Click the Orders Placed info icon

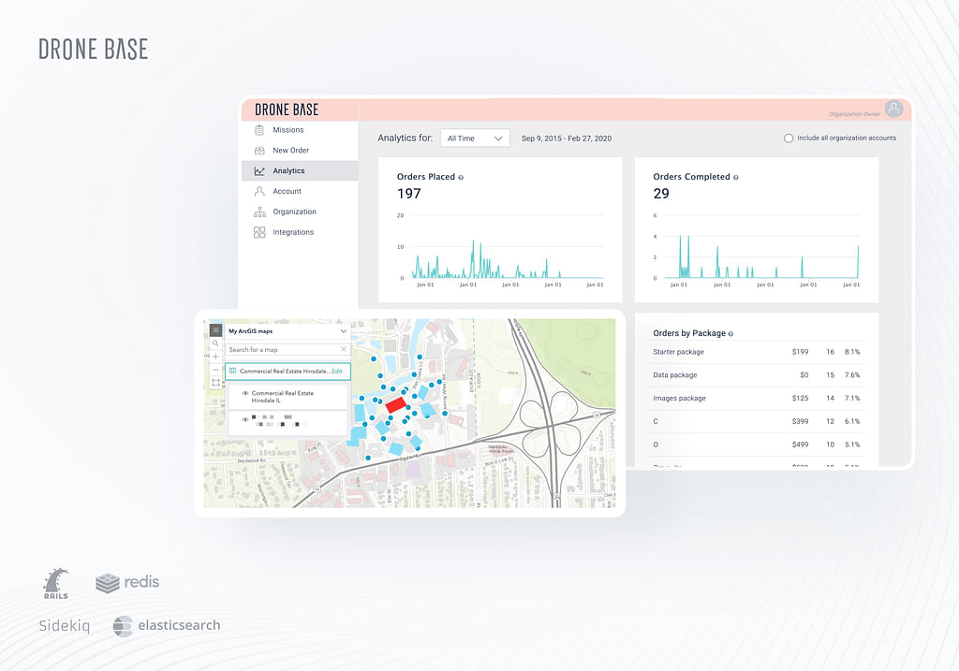tap(461, 177)
